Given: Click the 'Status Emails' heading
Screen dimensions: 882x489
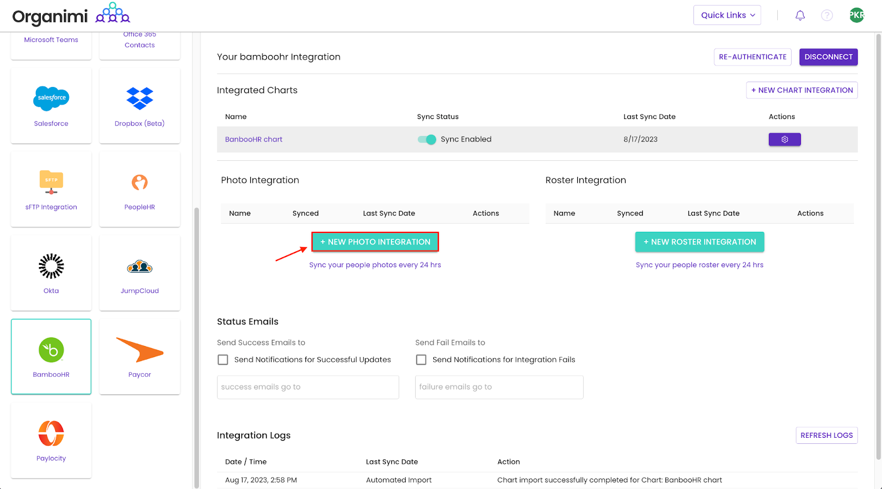Looking at the screenshot, I should 248,322.
